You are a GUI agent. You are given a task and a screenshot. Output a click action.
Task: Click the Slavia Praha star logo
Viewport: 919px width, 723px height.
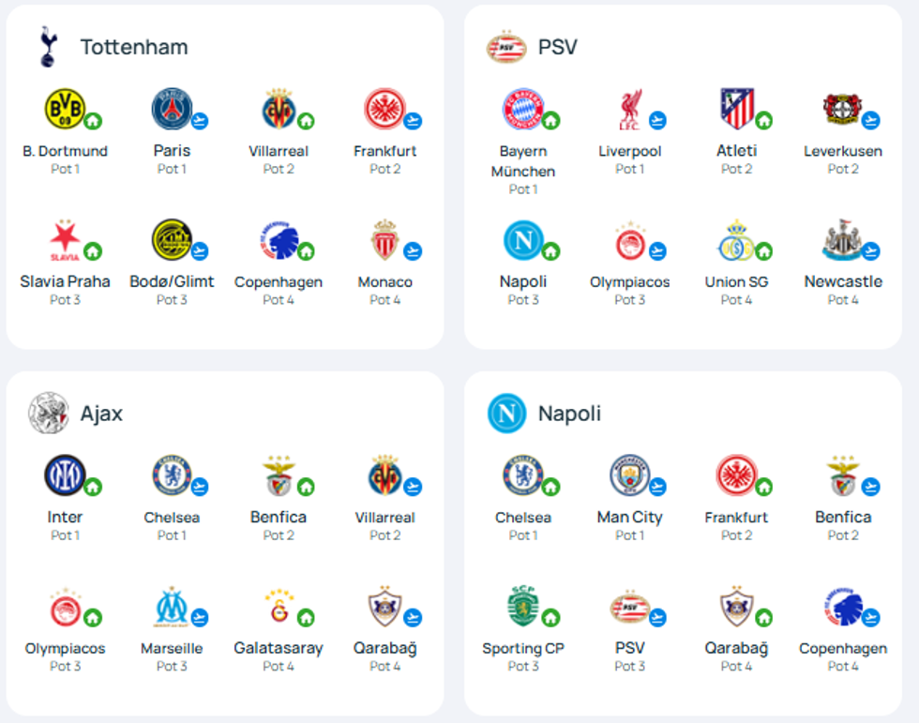pos(65,240)
